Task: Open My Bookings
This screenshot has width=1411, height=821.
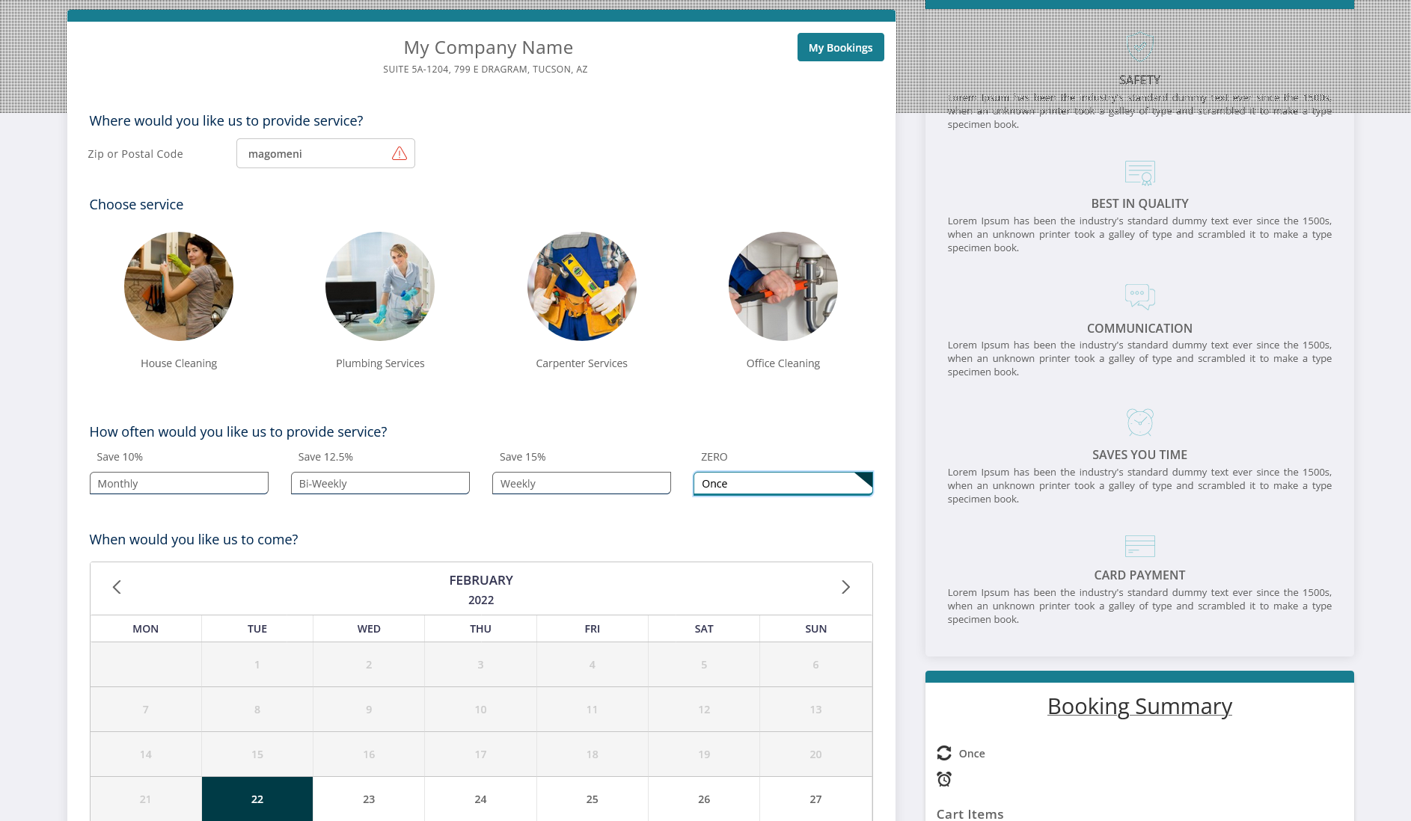Action: [840, 47]
